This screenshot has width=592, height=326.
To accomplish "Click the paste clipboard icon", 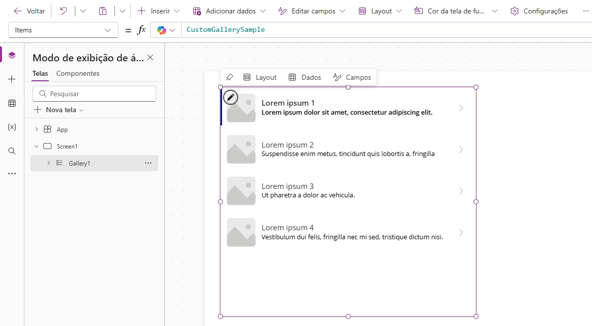I will 103,11.
